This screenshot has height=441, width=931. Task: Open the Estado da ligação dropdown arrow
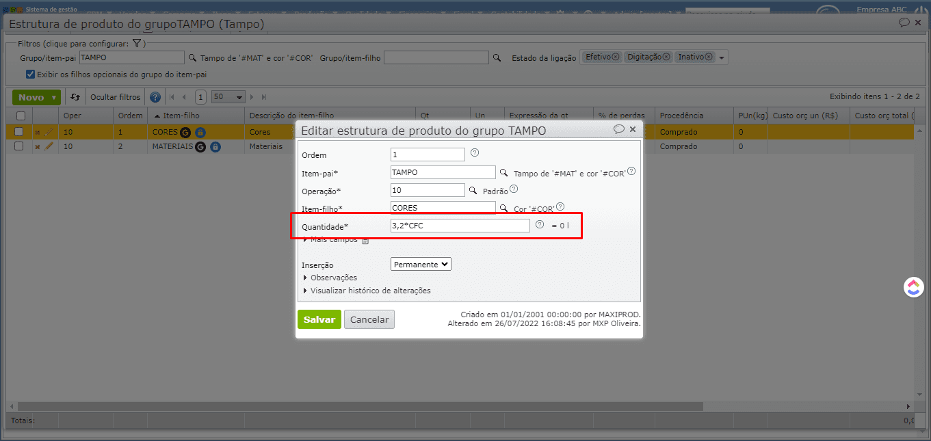tap(722, 58)
